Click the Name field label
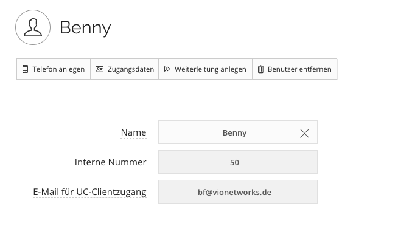398x237 pixels. [x=133, y=132]
